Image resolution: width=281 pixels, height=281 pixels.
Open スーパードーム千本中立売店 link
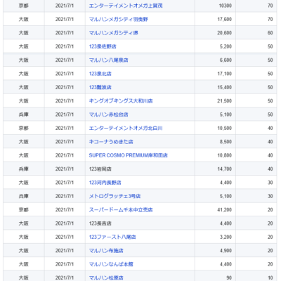pos(121,209)
